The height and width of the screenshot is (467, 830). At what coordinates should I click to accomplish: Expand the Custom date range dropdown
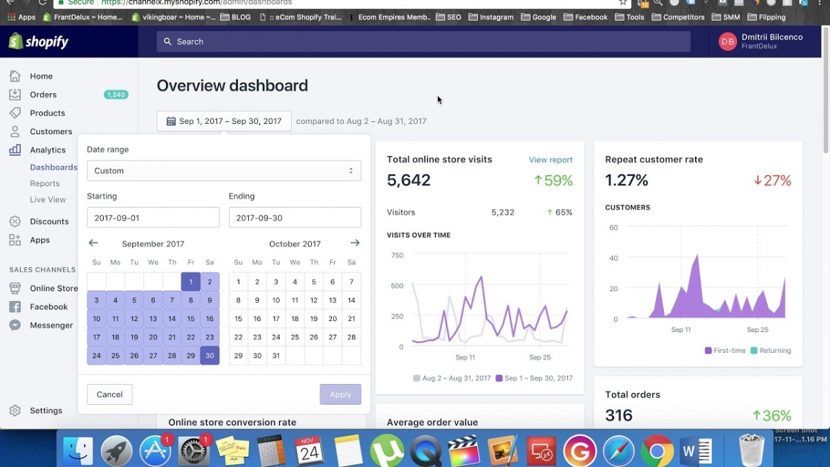pos(223,171)
